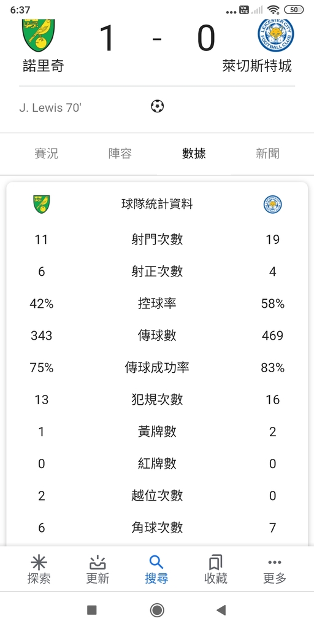Switch to the 新聞 tab

267,153
